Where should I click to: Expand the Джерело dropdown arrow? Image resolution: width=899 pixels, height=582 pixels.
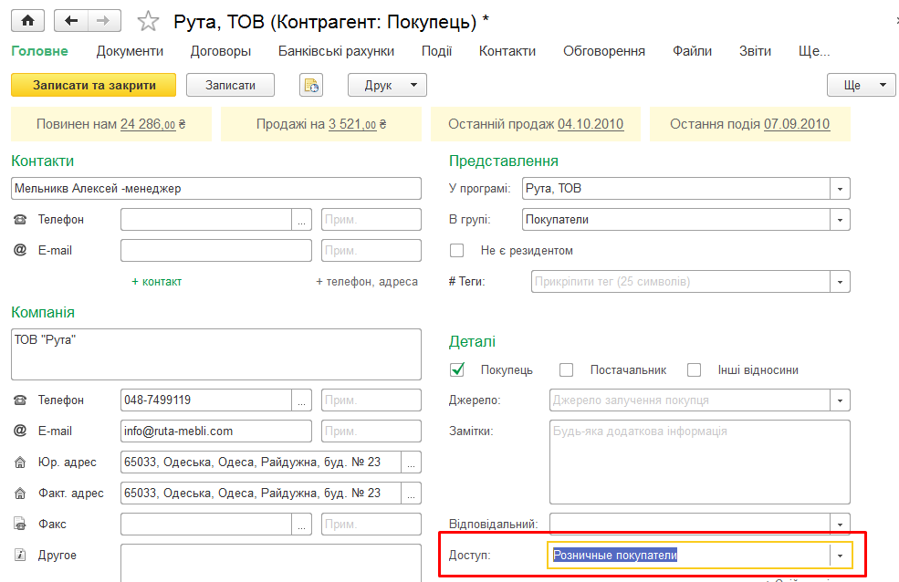click(840, 400)
